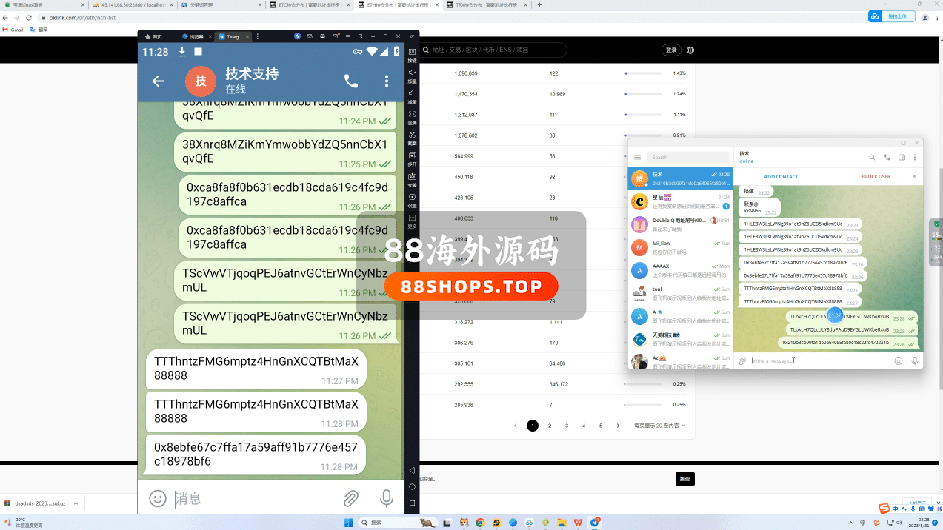
Task: Tap the microphone icon in mobile chat
Action: coord(386,498)
